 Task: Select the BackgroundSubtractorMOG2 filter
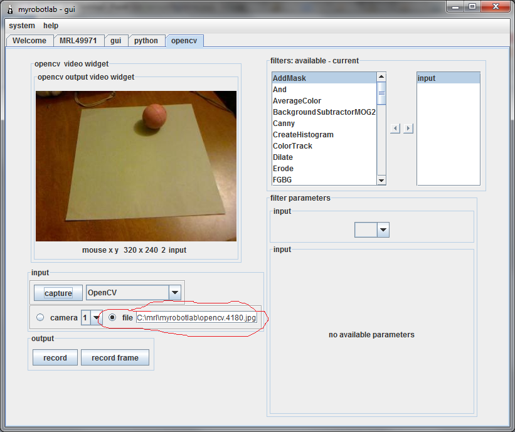(324, 112)
